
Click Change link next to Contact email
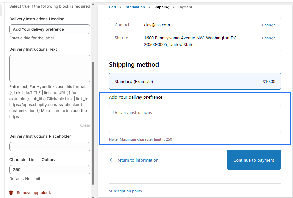268,25
